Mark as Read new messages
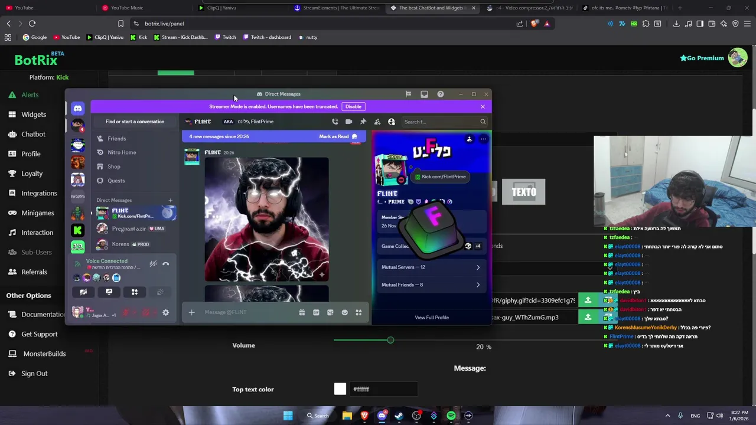756x425 pixels. tap(338, 136)
